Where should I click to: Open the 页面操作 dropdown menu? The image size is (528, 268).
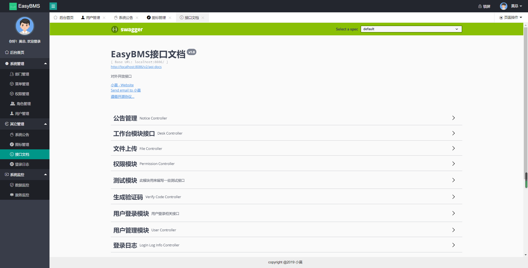pyautogui.click(x=511, y=18)
